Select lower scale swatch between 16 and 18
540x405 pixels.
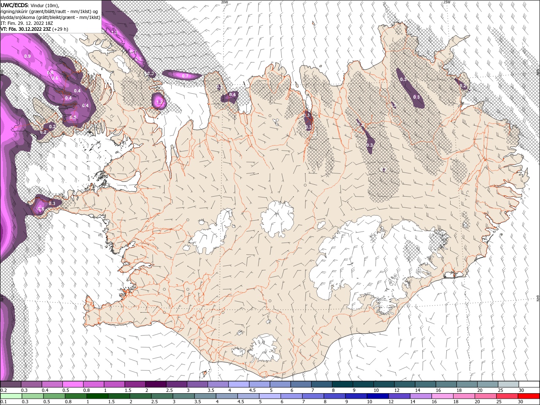coord(443,396)
